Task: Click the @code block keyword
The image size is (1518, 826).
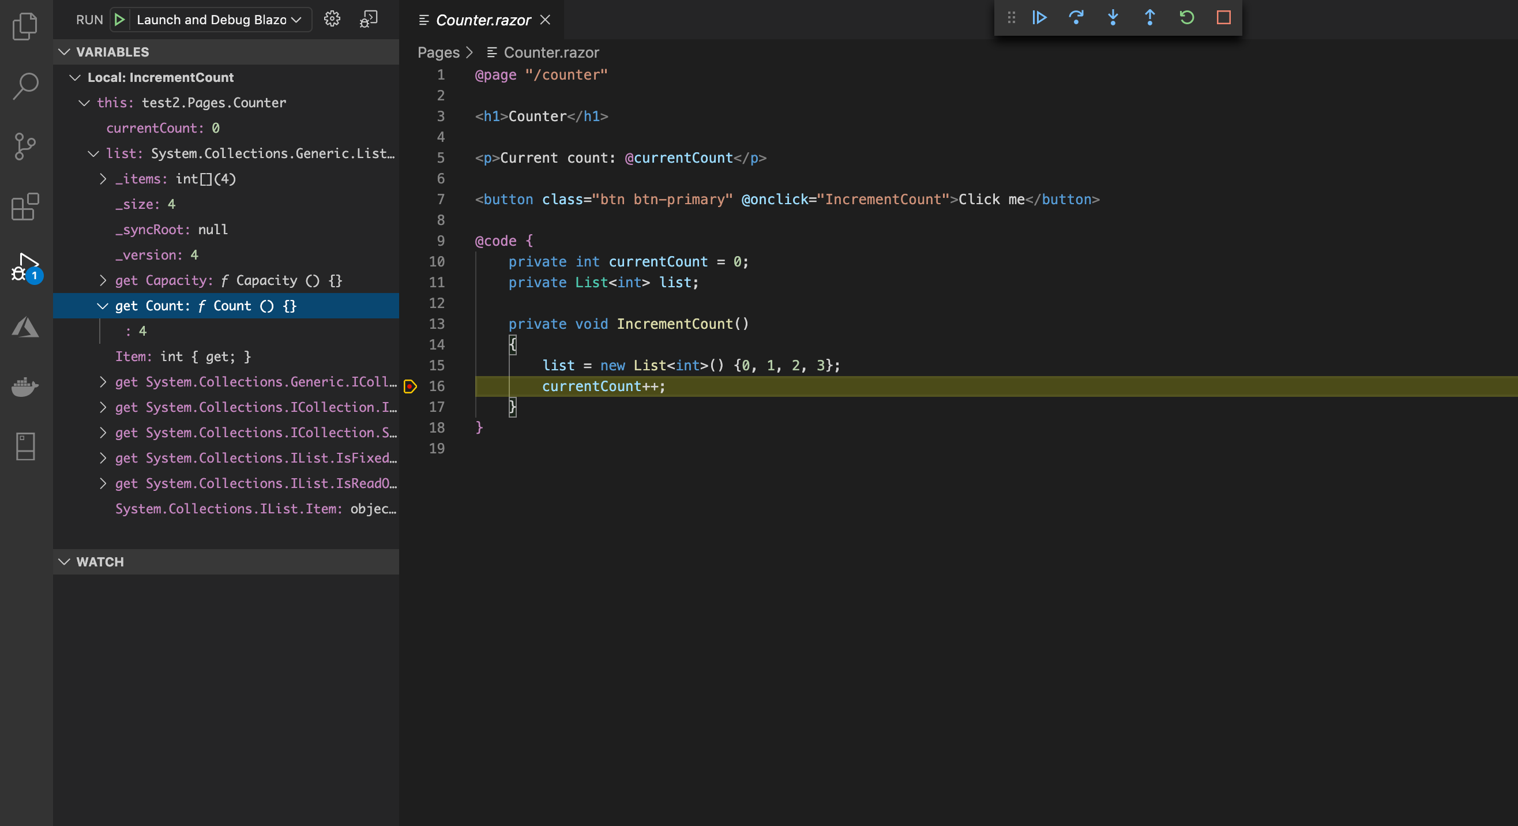Action: [x=495, y=241]
